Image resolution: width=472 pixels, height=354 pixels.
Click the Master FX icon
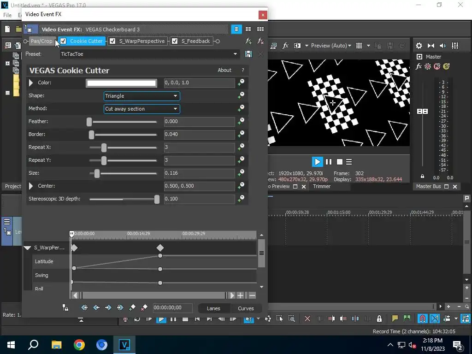[419, 66]
